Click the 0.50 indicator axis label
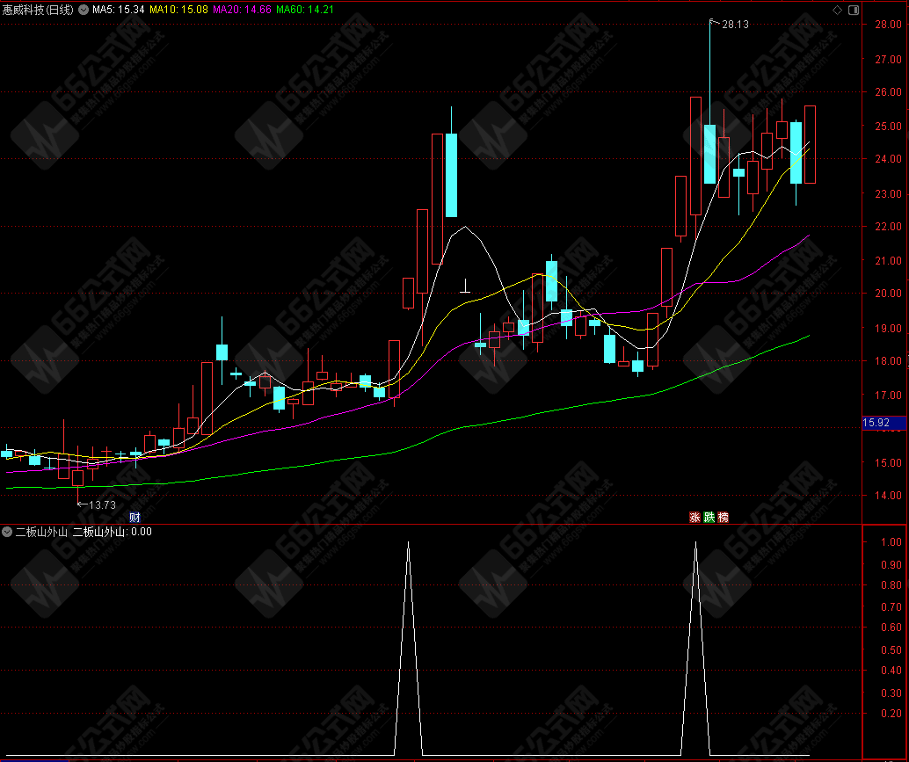The height and width of the screenshot is (762, 909). (x=891, y=650)
